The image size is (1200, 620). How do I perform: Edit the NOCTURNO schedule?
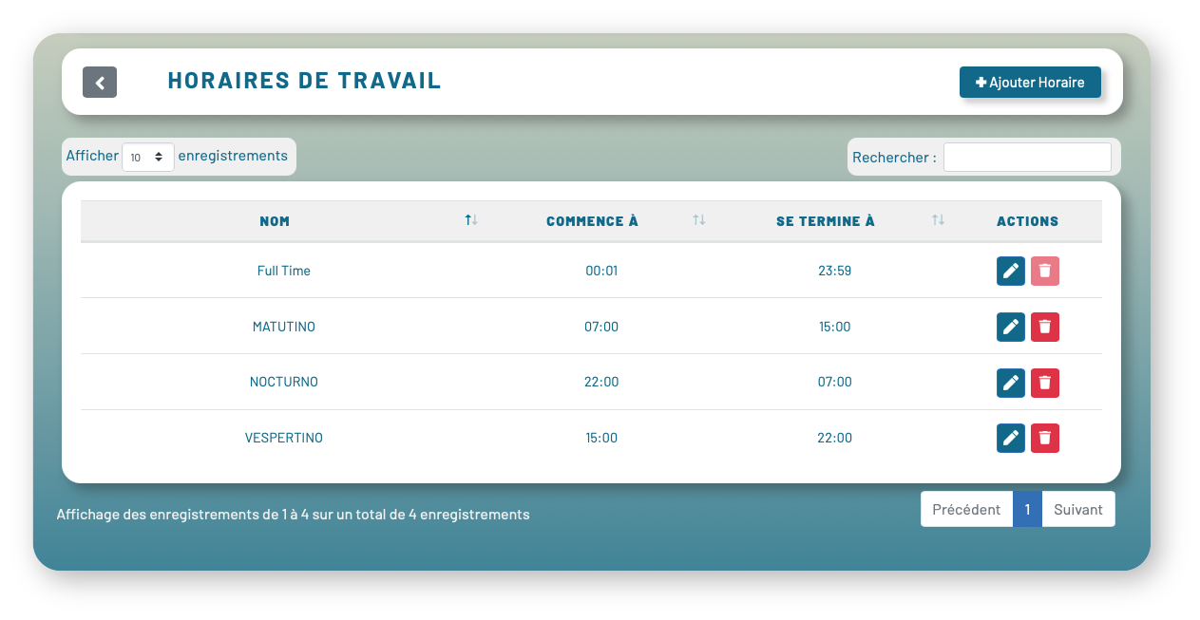coord(1011,384)
